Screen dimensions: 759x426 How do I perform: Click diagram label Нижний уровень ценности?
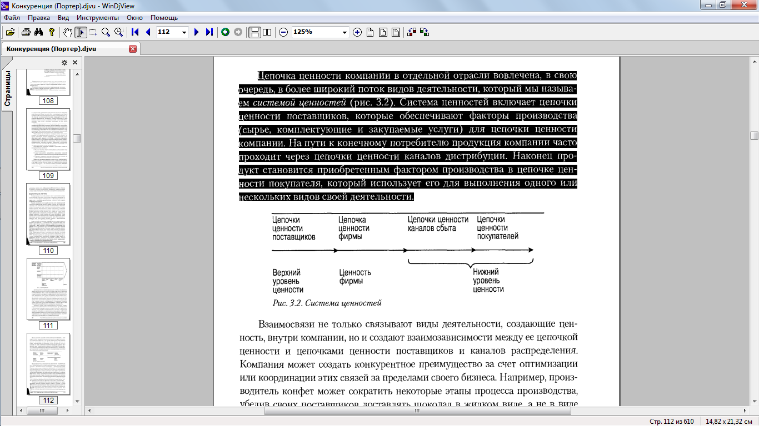pos(488,281)
